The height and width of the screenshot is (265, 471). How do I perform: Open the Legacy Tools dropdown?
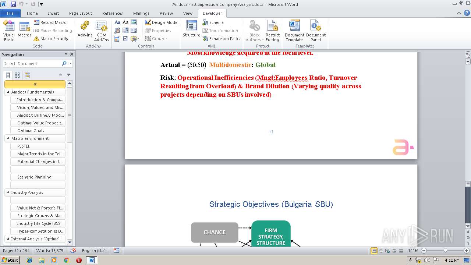[134, 39]
